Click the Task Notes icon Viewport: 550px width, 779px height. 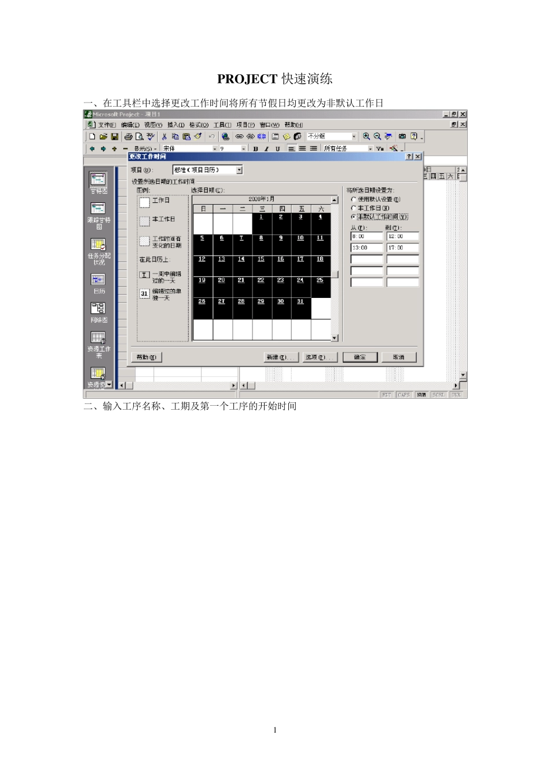point(287,136)
